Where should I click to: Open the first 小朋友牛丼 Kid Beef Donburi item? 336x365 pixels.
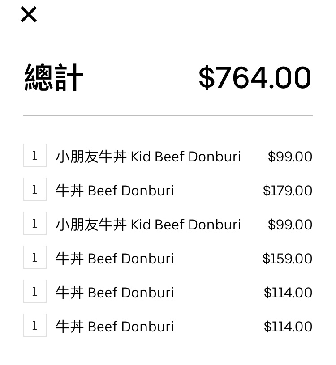coord(148,157)
